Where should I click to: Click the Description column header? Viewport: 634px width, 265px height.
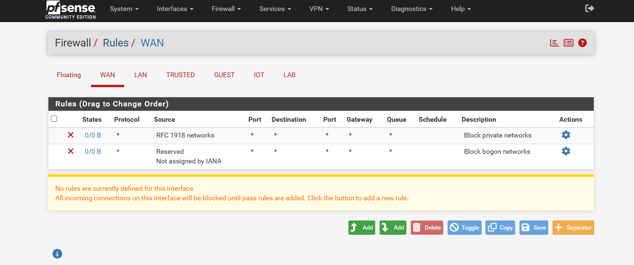(479, 119)
